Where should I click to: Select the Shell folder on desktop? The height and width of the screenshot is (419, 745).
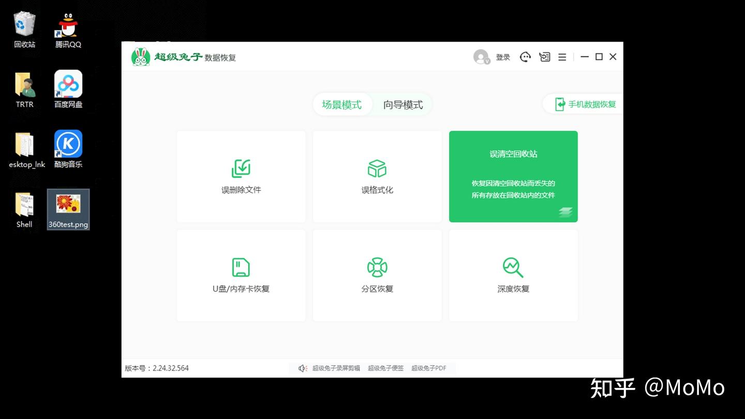pos(24,210)
